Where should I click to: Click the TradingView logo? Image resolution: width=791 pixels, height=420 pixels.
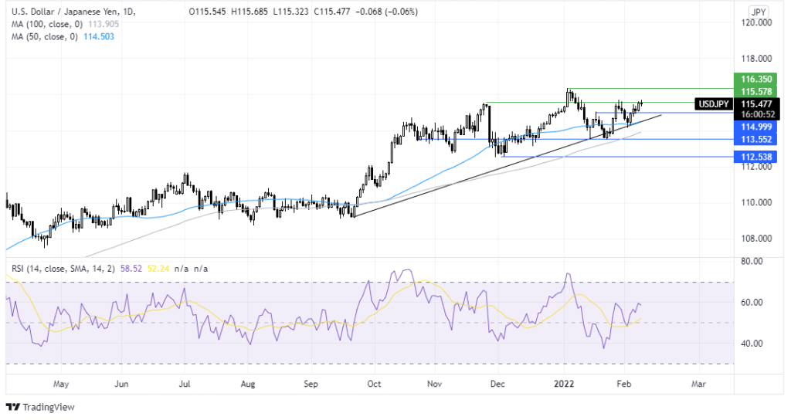[40, 407]
